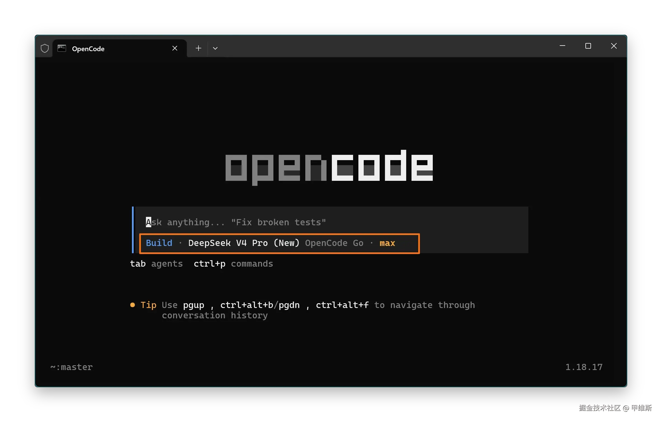Image resolution: width=662 pixels, height=422 pixels.
Task: Click the tab agents shortcut hint
Action: pos(156,264)
